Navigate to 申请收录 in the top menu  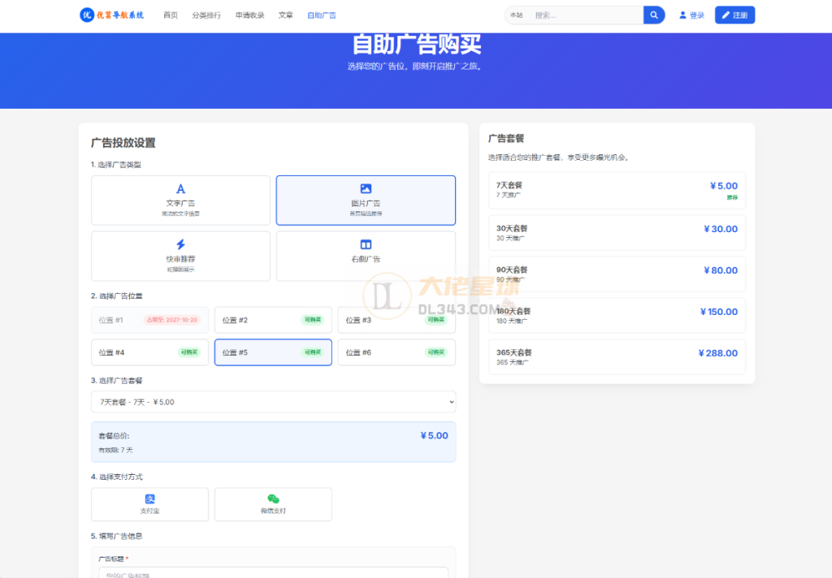[249, 15]
